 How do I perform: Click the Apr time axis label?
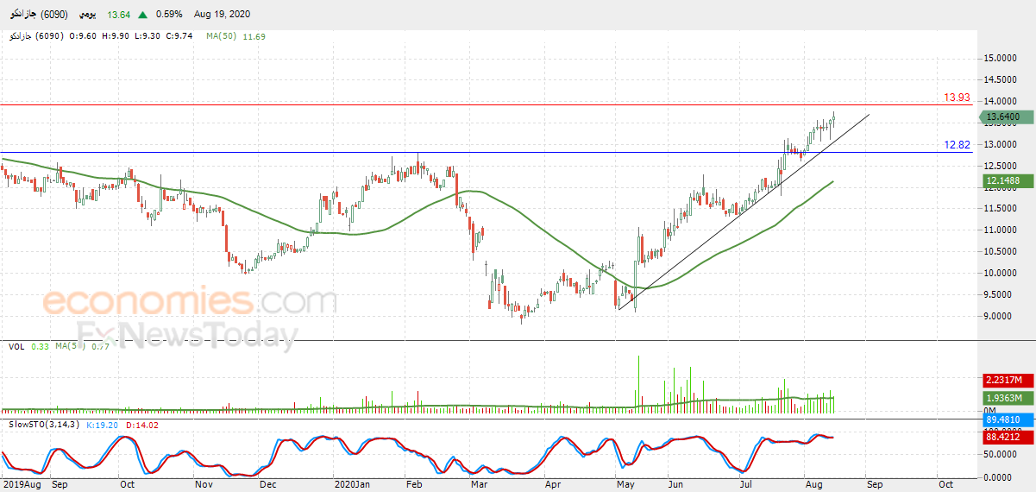coord(553,485)
